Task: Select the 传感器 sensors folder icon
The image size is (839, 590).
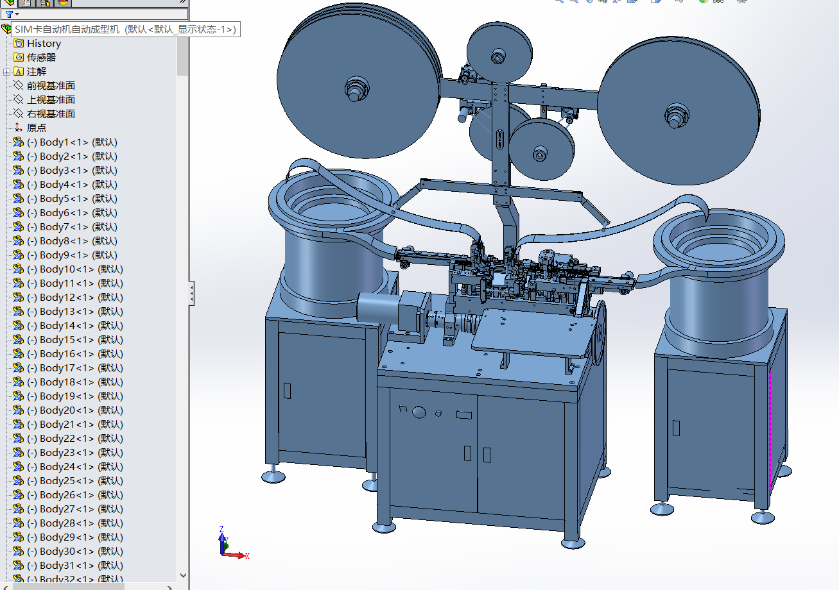Action: pyautogui.click(x=19, y=58)
